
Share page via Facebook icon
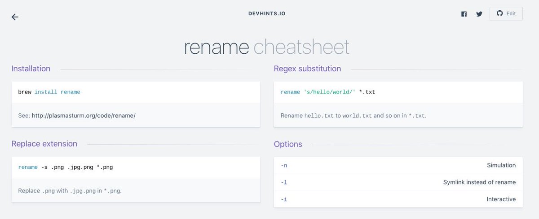[x=464, y=14]
